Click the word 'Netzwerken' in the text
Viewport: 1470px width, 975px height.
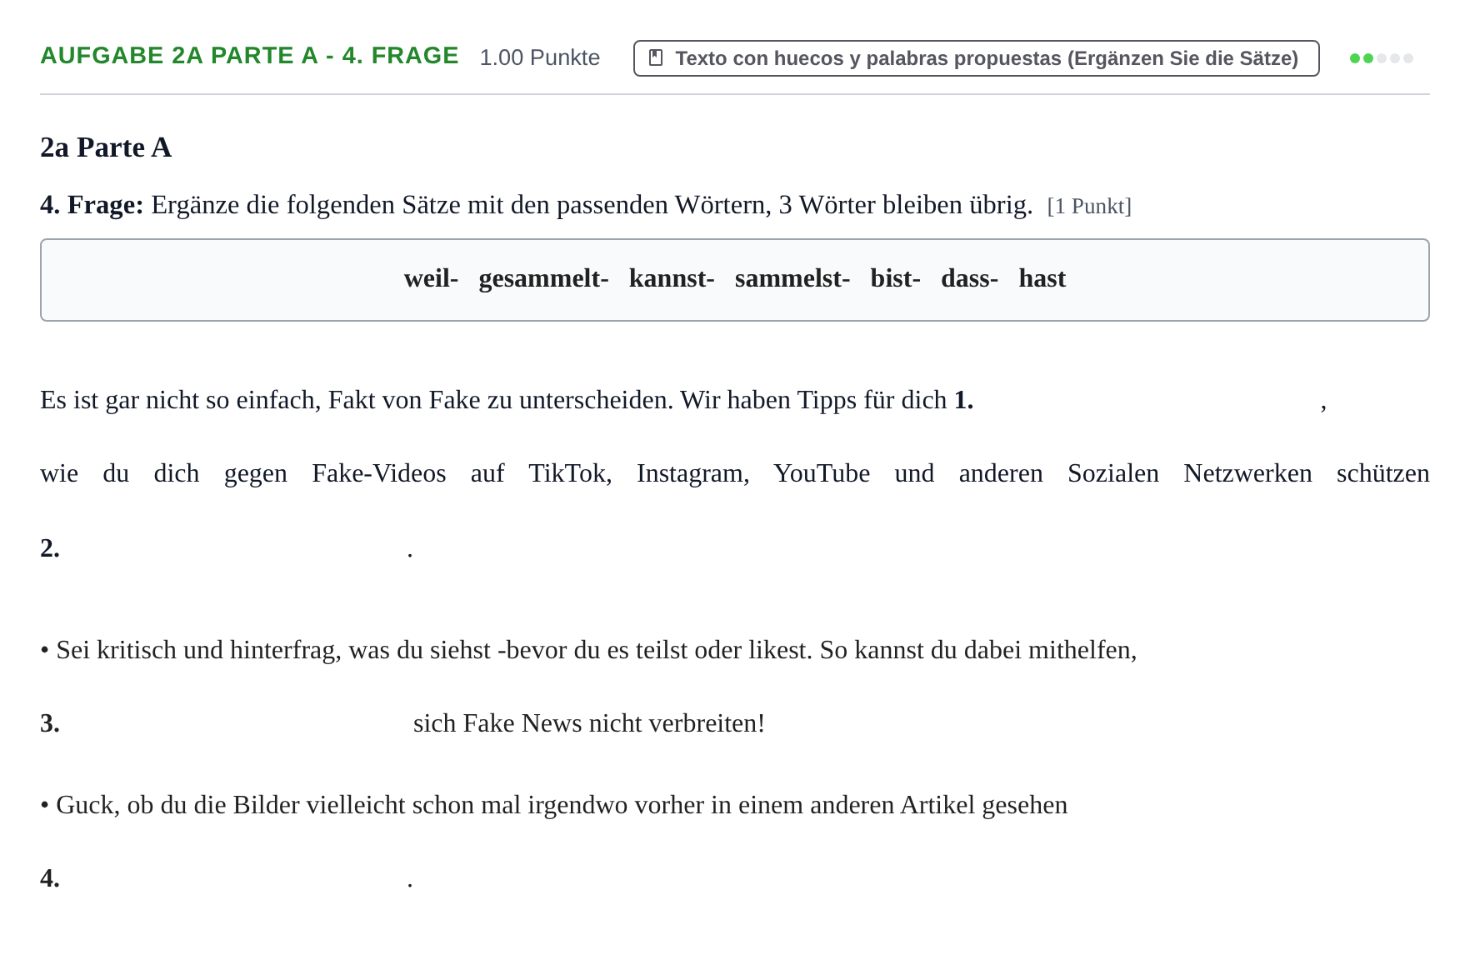(1247, 473)
